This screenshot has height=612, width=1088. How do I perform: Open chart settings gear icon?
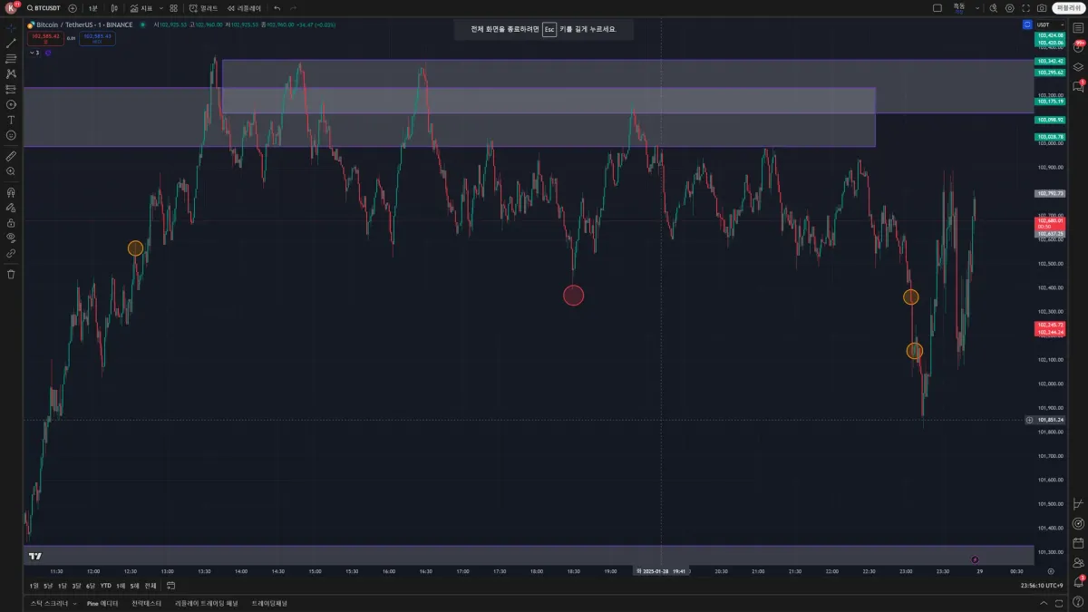click(x=1010, y=7)
